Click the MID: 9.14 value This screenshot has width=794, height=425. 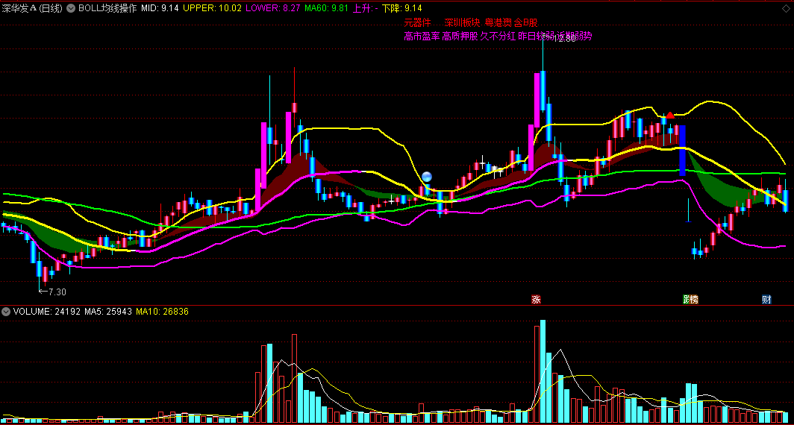tap(160, 8)
